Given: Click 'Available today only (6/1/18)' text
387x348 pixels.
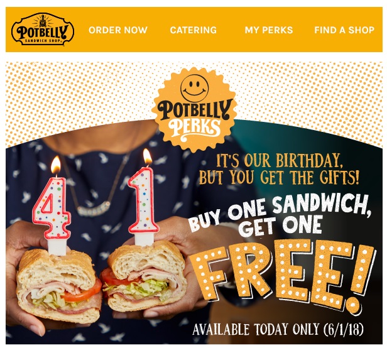Looking at the screenshot, I should pos(278,329).
